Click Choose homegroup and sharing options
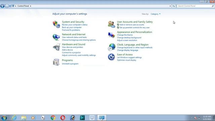The height and width of the screenshot is (121, 215). 79,40
